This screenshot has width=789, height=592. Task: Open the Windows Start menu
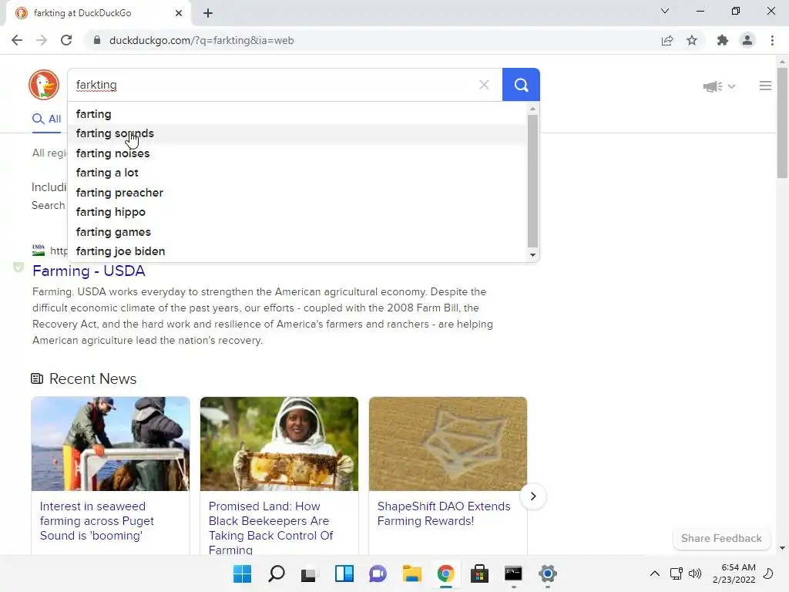pos(242,573)
